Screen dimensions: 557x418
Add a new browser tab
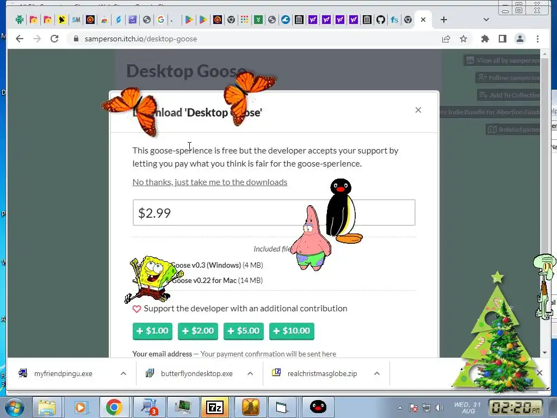(444, 20)
